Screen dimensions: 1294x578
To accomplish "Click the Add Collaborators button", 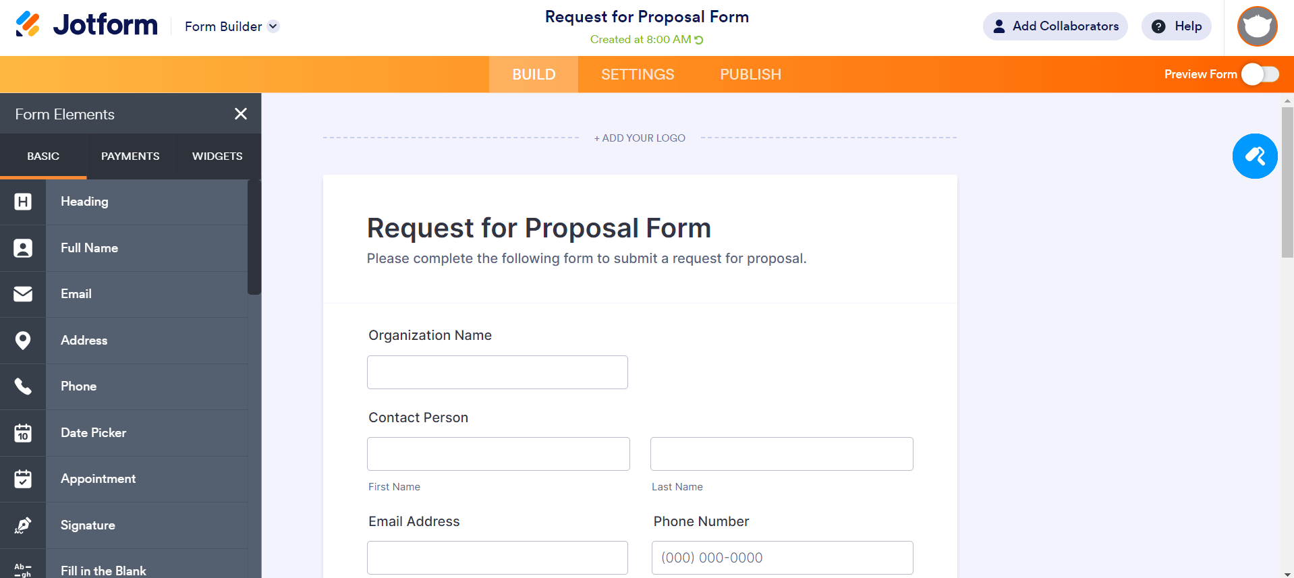I will coord(1054,26).
